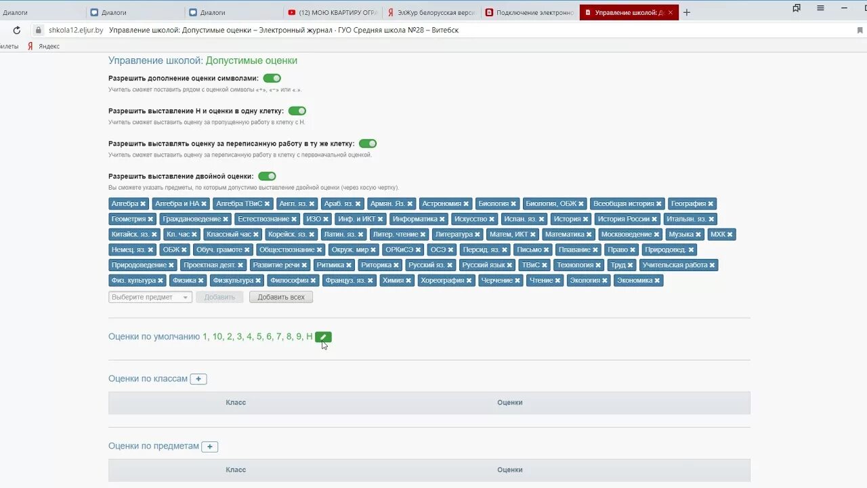Image resolution: width=867 pixels, height=488 pixels.
Task: Click the Класс header in Оценки по классам table
Action: [236, 403]
